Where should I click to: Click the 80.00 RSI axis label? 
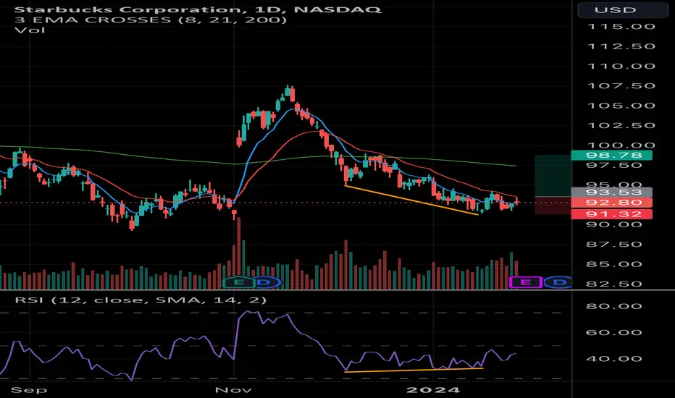click(614, 306)
